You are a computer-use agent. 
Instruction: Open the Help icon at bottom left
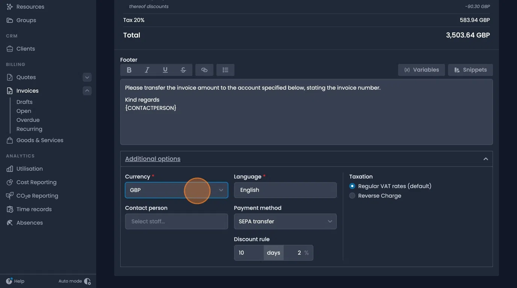9,281
